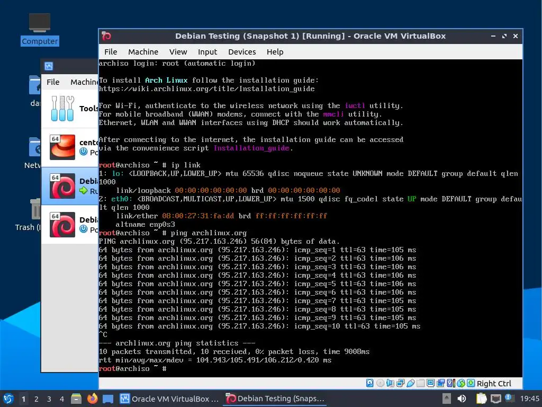Switch to workspace 1
The width and height of the screenshot is (542, 407).
point(23,399)
